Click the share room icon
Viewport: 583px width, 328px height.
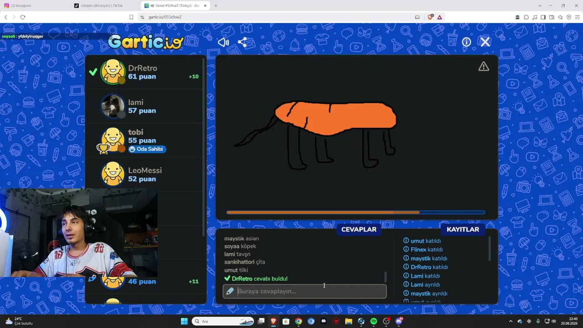(242, 42)
